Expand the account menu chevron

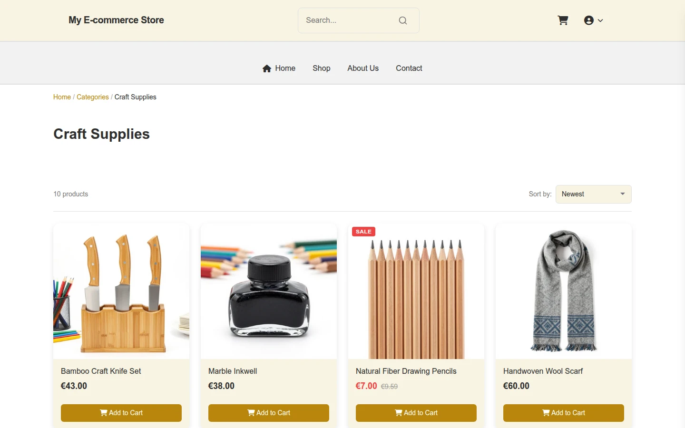click(x=600, y=20)
